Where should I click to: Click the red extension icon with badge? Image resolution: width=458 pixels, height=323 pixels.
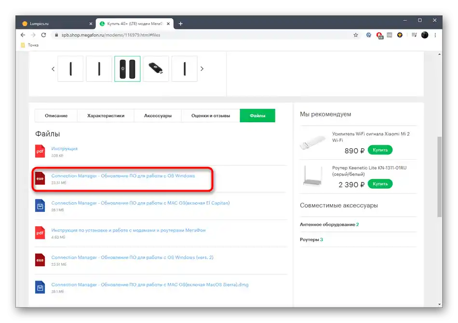[x=379, y=36]
